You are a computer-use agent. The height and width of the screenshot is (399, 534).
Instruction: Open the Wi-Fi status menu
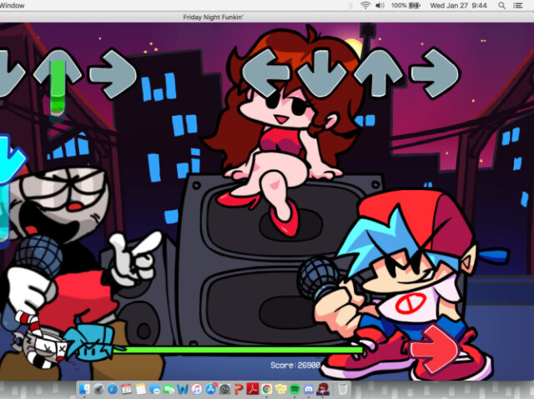click(365, 5)
